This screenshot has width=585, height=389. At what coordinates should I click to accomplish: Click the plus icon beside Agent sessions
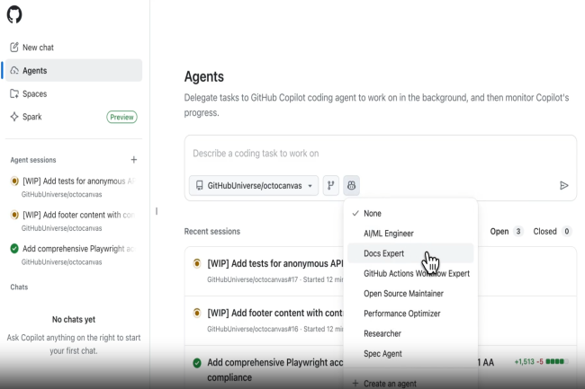[134, 160]
